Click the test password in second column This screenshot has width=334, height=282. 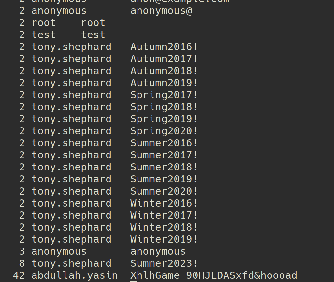[93, 35]
